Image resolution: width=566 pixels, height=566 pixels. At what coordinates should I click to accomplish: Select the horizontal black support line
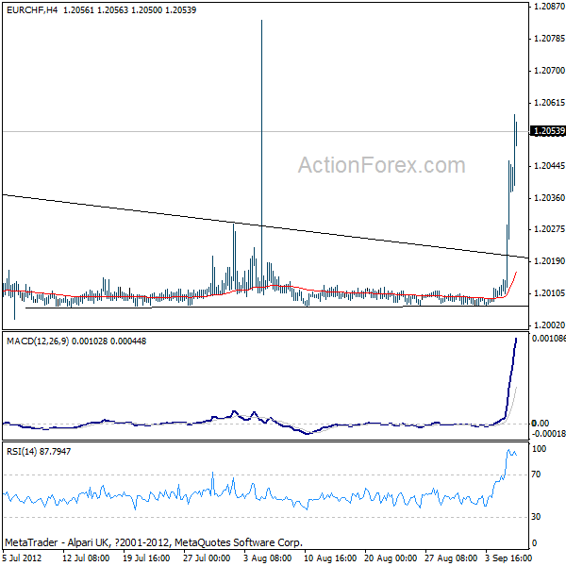[x=276, y=307]
